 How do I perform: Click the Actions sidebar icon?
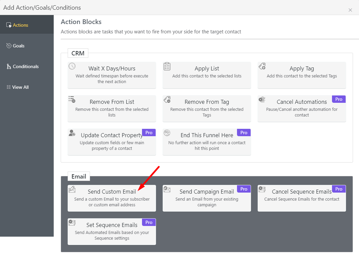click(9, 25)
